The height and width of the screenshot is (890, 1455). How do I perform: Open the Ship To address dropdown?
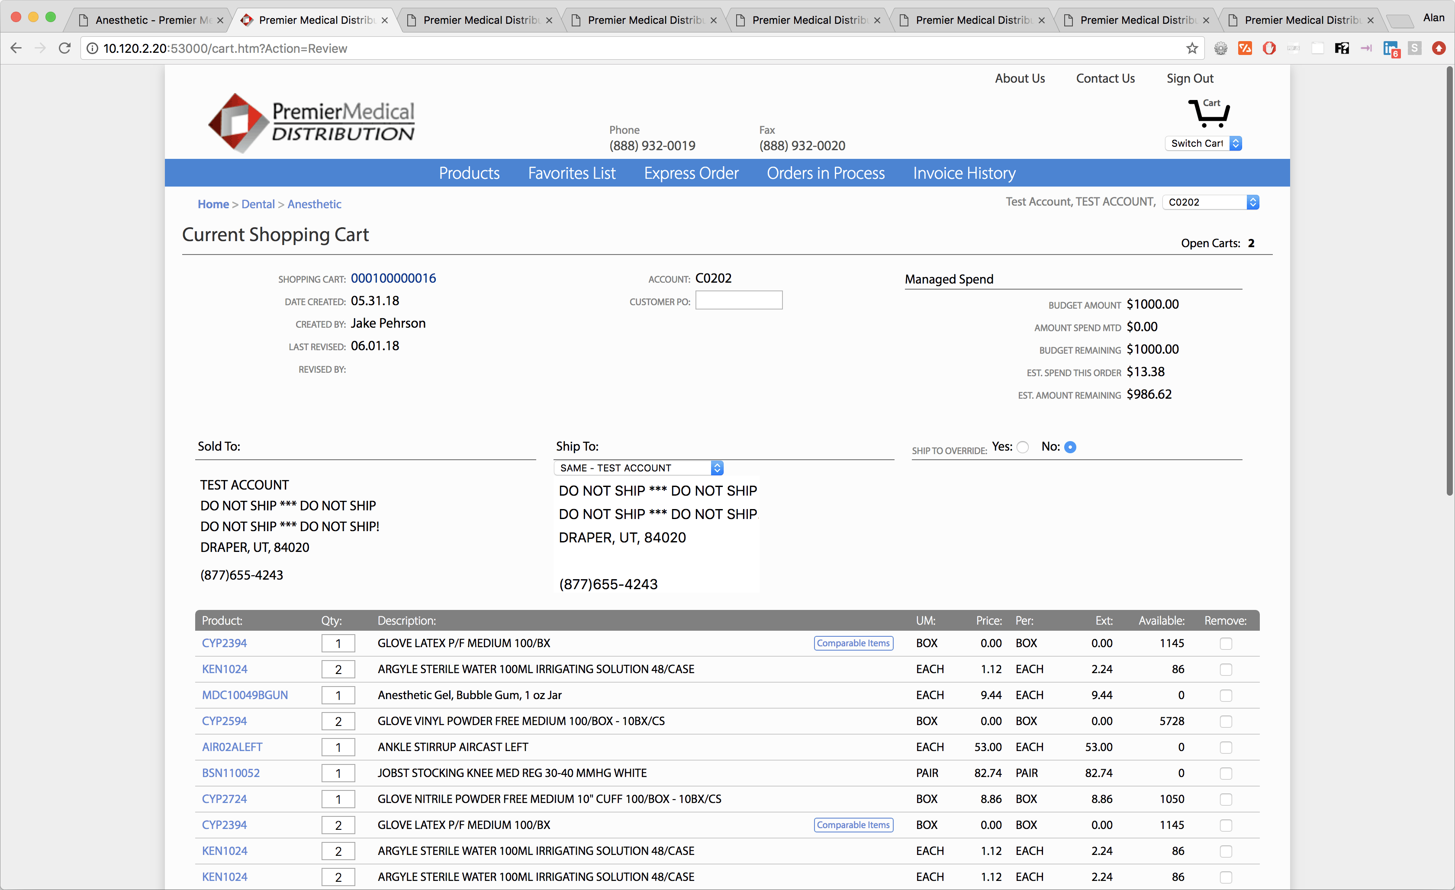[x=638, y=468]
